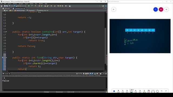Toggle Pin Console button
173x97 pixels.
pyautogui.click(x=95, y=74)
